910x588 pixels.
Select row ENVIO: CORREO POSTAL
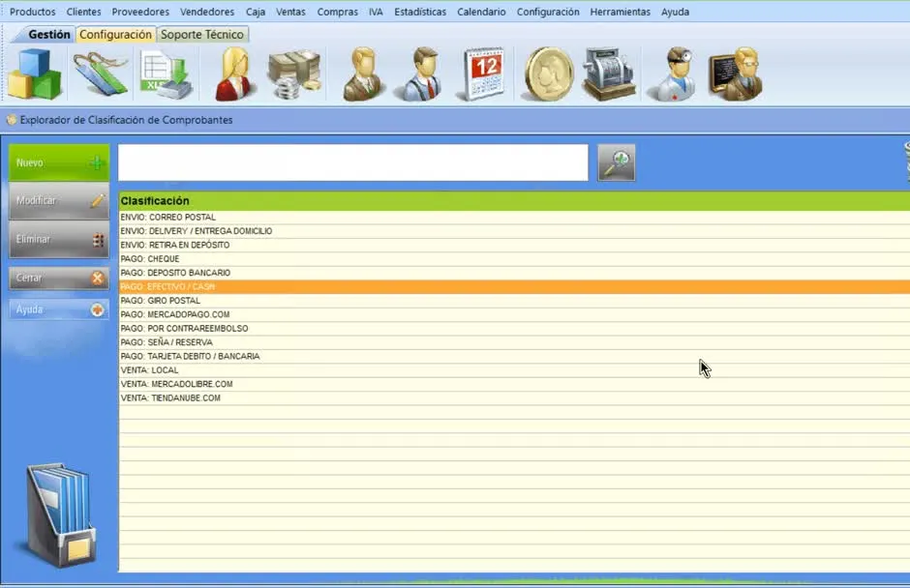tap(514, 218)
